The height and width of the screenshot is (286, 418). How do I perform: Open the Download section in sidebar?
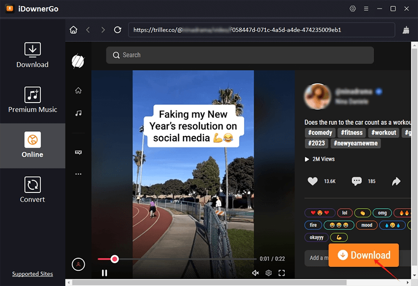[x=32, y=55]
